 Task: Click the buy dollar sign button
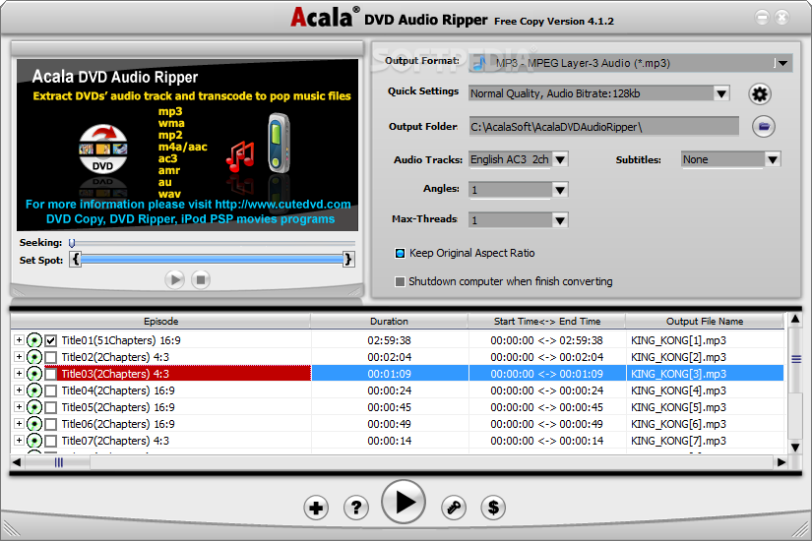click(x=493, y=508)
